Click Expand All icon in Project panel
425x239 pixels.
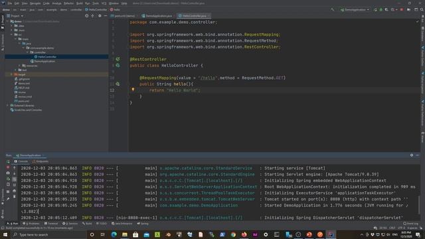tap(93, 16)
